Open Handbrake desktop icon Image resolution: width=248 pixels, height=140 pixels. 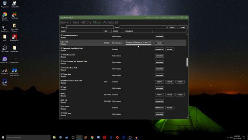coord(15,16)
